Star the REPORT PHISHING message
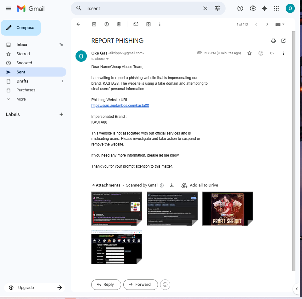This screenshot has width=302, height=299. 249,53
